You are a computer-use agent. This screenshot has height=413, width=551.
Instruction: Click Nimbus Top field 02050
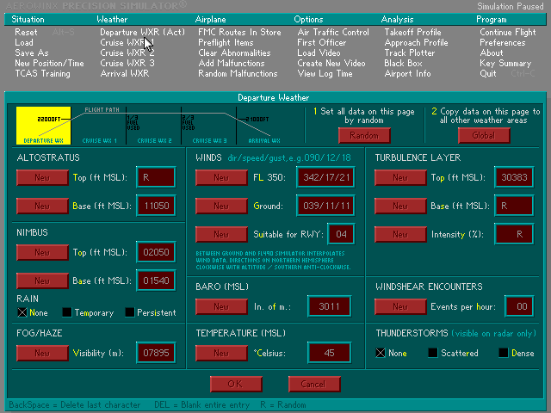click(x=156, y=252)
